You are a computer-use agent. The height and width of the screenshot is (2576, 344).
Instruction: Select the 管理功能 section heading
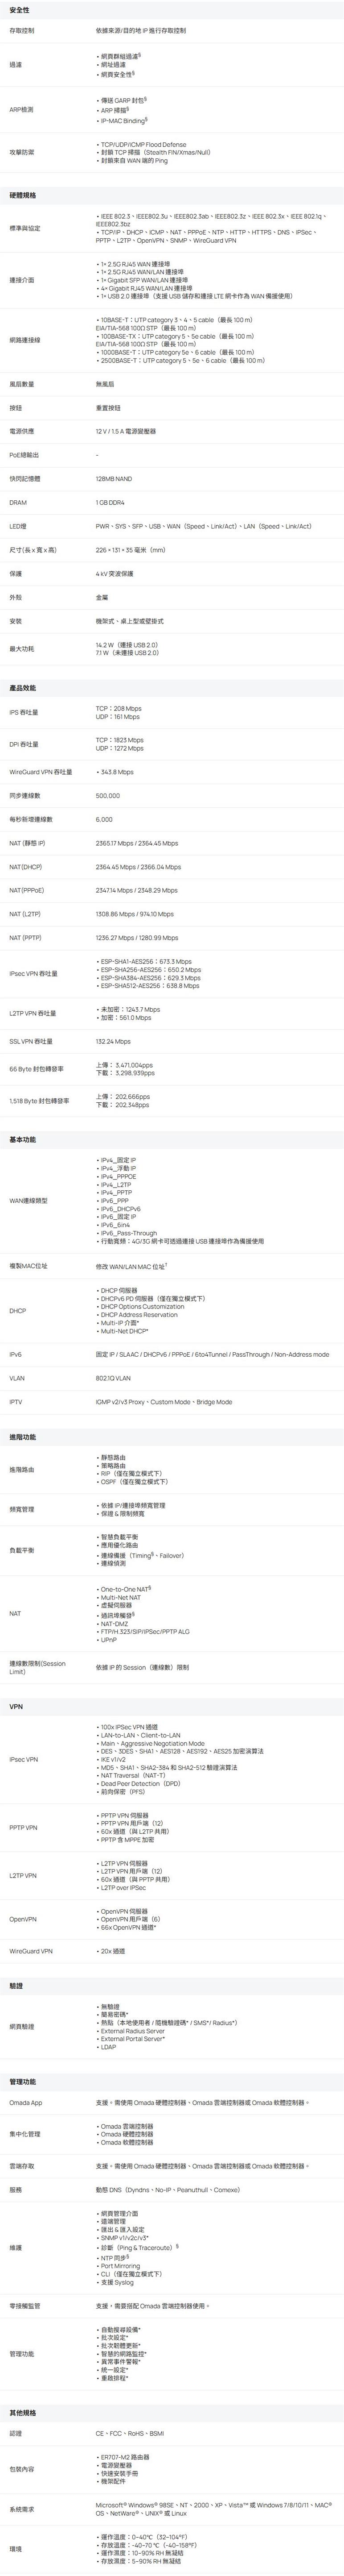[x=23, y=2081]
